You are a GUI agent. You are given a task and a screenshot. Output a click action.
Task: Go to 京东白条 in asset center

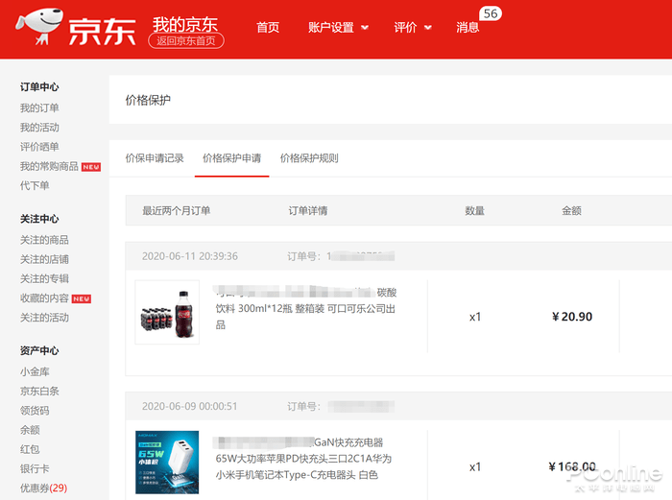pos(39,392)
